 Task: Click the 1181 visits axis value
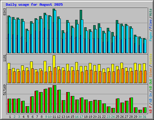tap(5, 58)
